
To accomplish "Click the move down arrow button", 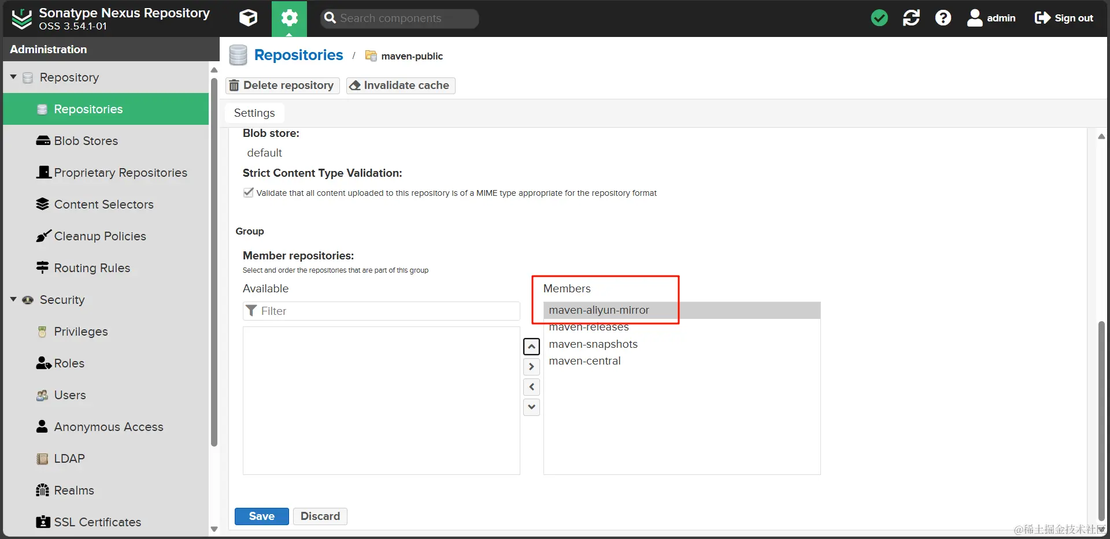I will [531, 407].
